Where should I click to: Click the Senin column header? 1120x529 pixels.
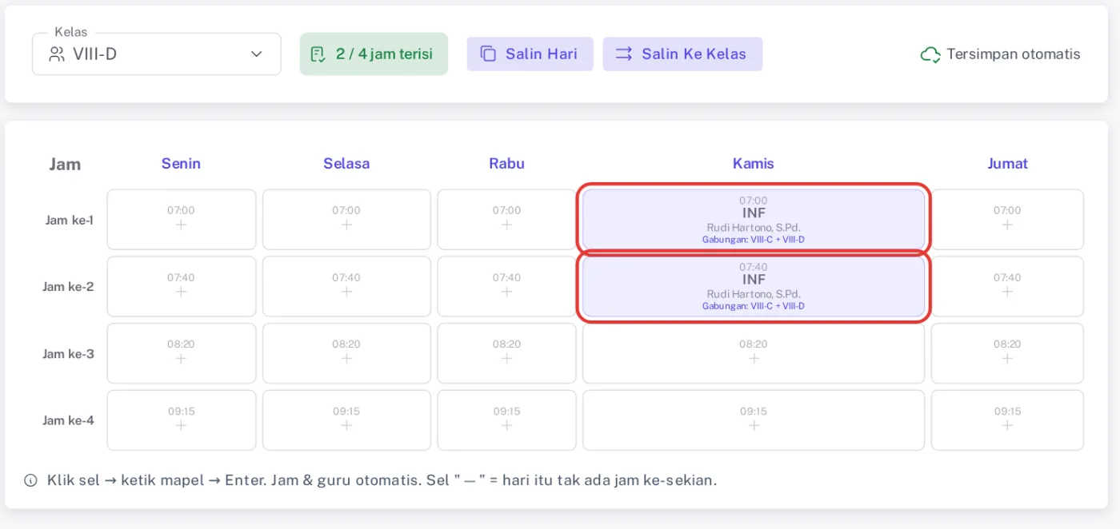tap(181, 164)
